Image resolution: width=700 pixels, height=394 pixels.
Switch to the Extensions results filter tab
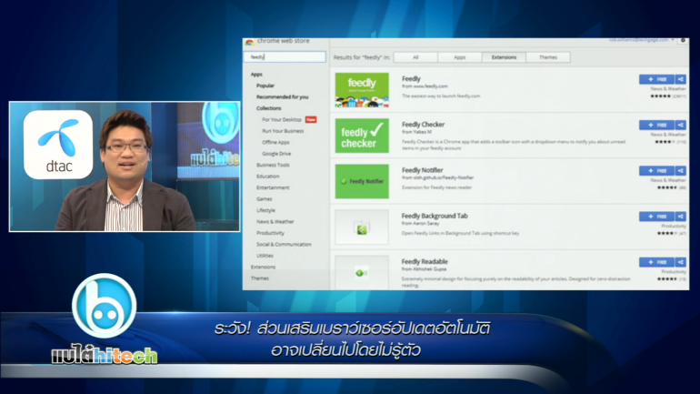504,57
